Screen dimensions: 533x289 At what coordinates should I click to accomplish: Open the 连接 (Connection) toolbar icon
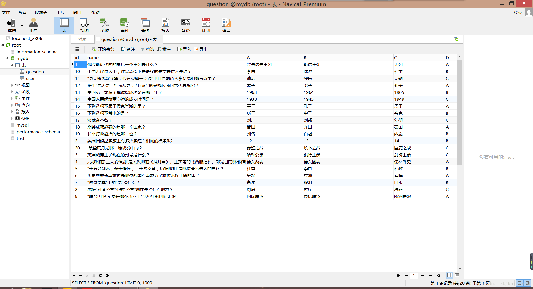(12, 25)
